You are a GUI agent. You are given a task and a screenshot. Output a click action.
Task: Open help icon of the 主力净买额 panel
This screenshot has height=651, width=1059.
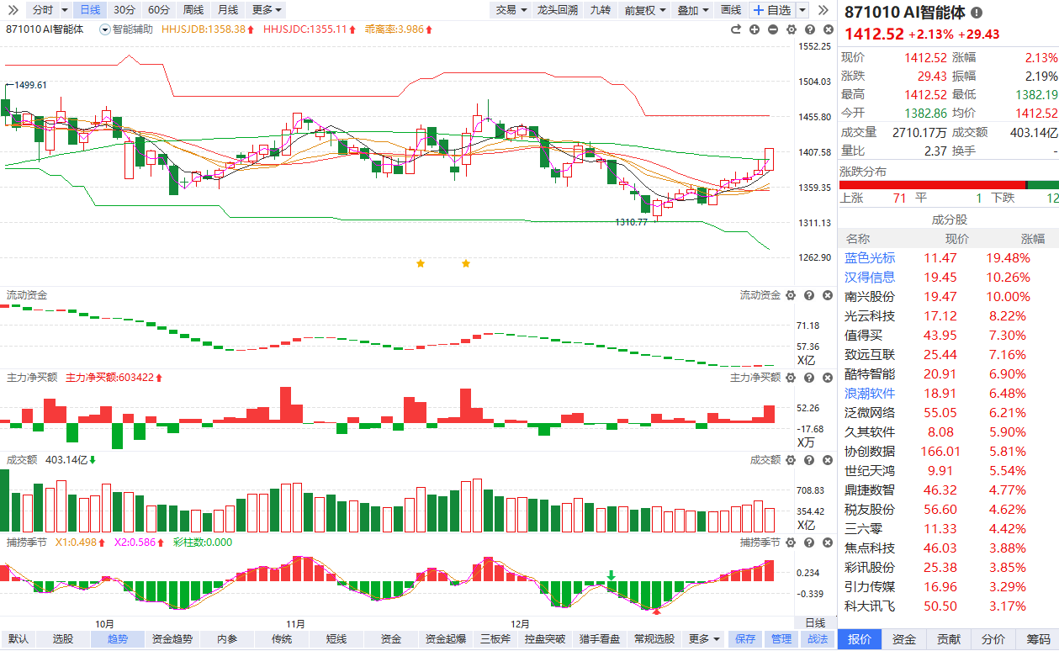click(808, 378)
